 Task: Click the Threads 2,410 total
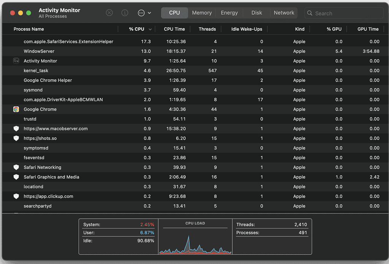click(x=272, y=224)
